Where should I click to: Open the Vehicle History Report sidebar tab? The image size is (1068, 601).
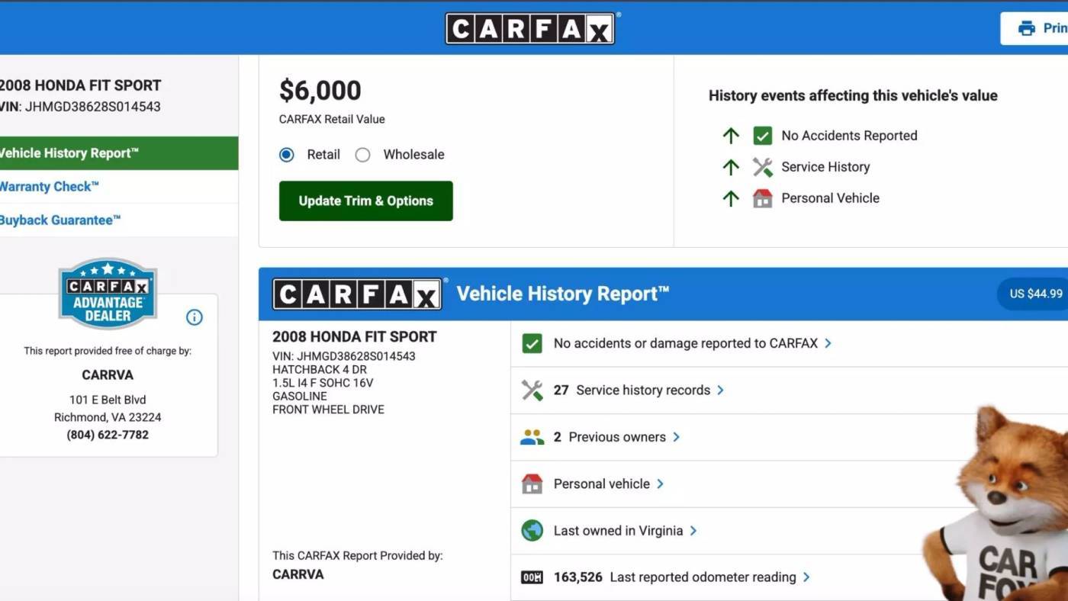click(119, 153)
